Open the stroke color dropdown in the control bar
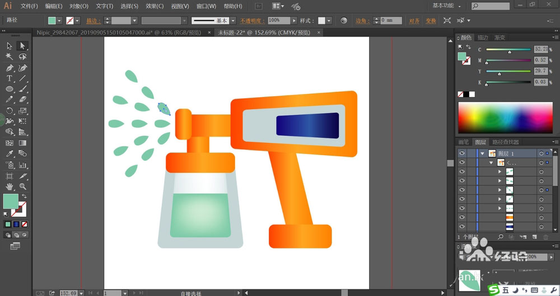The width and height of the screenshot is (560, 296). [77, 21]
